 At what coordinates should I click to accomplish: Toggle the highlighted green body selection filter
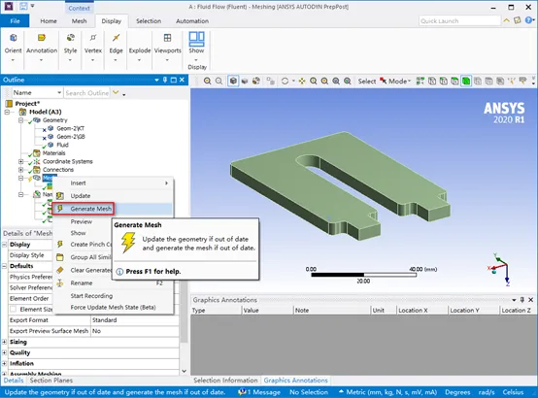point(466,82)
